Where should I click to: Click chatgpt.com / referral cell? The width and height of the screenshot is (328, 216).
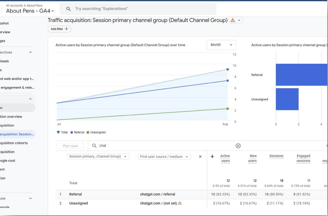coord(158,194)
